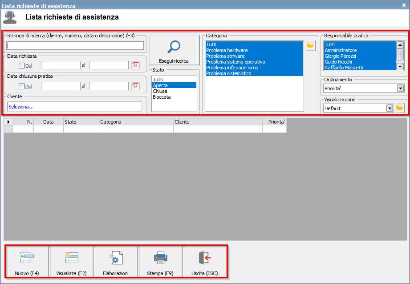The height and width of the screenshot is (284, 410).
Task: Open the Elaborazioni tools button
Action: tap(116, 262)
